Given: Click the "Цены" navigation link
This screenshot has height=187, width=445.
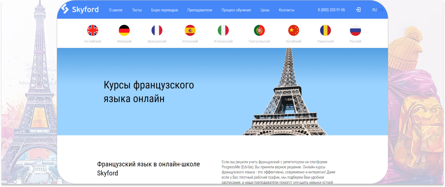Looking at the screenshot, I should (265, 10).
